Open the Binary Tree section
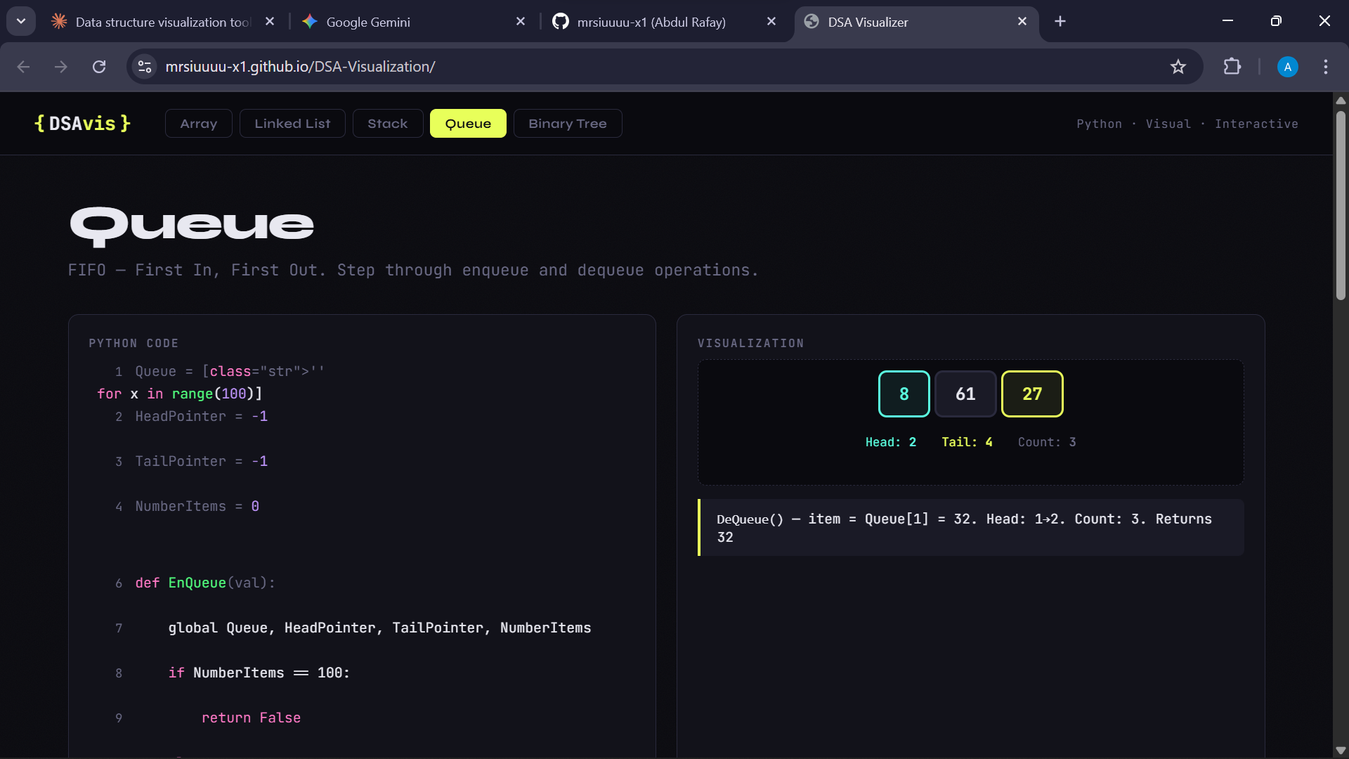 click(x=567, y=124)
